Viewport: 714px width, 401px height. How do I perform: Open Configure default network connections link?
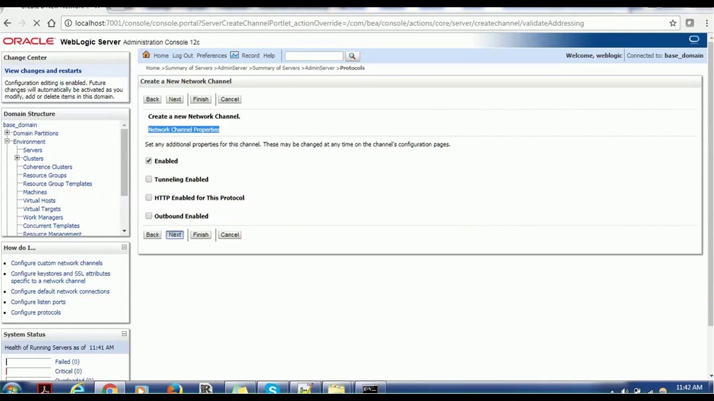60,291
